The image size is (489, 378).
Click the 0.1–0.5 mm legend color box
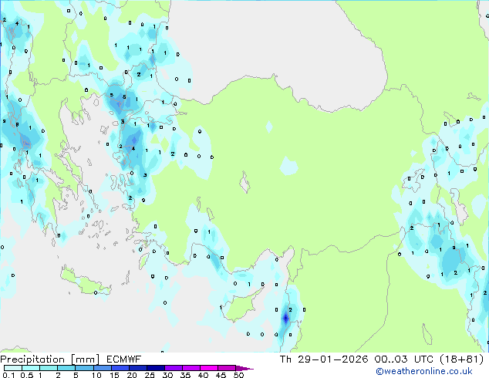13,368
